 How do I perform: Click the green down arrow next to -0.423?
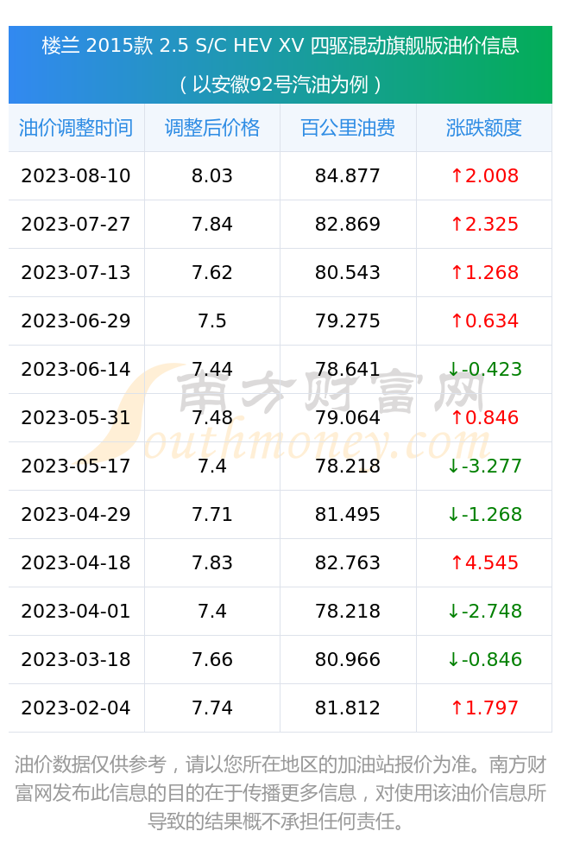click(x=453, y=369)
